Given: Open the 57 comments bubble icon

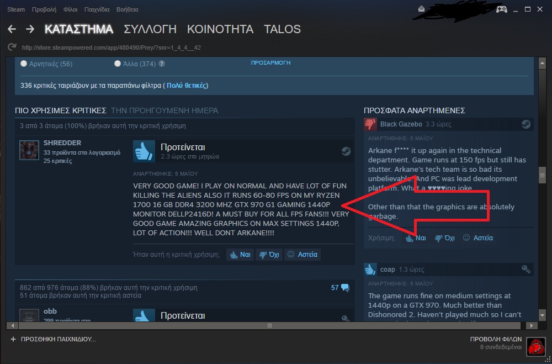Looking at the screenshot, I should (x=346, y=288).
